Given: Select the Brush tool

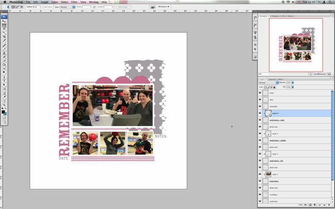Looking at the screenshot, I should [x=4, y=49].
